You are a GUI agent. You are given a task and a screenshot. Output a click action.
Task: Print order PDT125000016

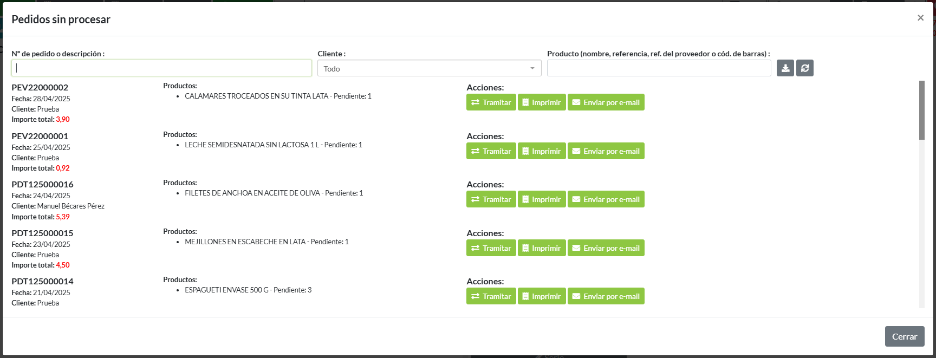pyautogui.click(x=541, y=199)
